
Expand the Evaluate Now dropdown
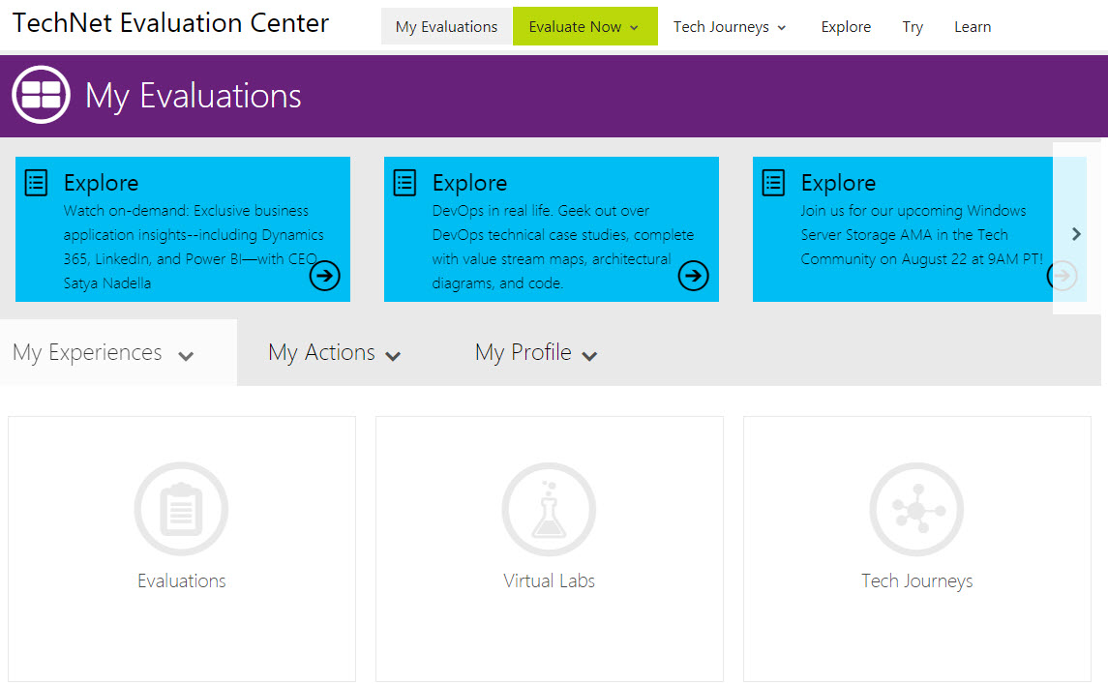584,27
